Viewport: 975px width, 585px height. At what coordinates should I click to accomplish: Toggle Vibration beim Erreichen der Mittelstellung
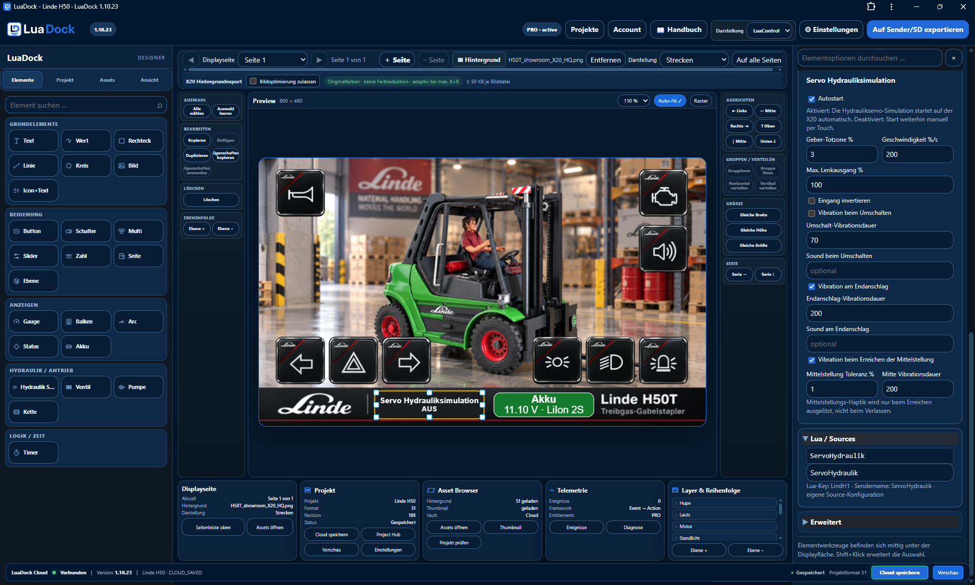(x=811, y=360)
